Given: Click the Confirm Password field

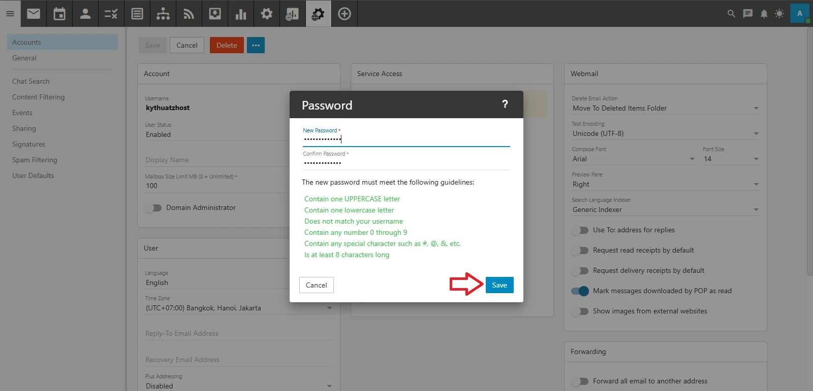Looking at the screenshot, I should point(405,163).
